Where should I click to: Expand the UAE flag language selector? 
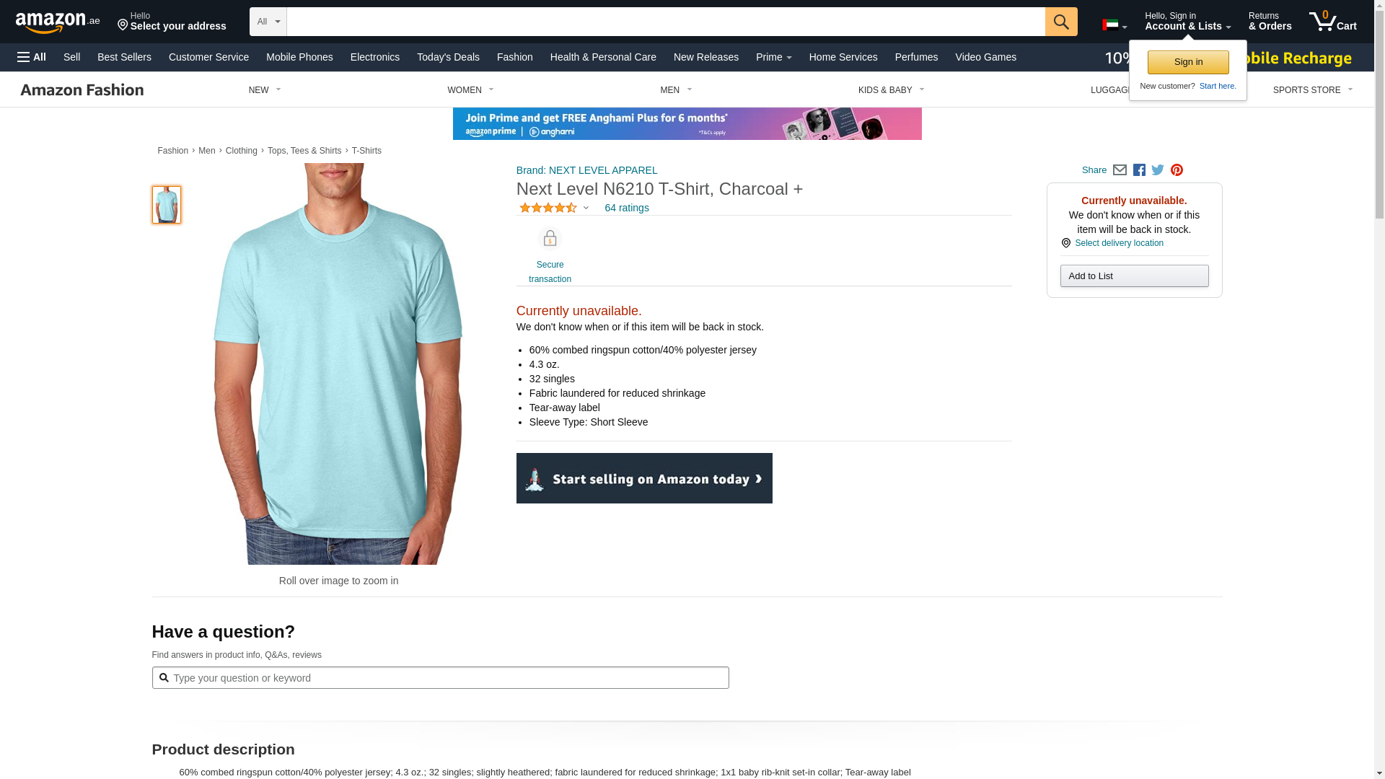pyautogui.click(x=1114, y=25)
